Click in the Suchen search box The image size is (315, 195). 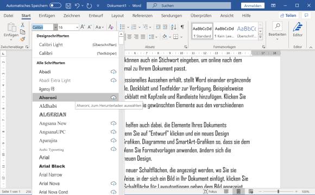click(189, 5)
